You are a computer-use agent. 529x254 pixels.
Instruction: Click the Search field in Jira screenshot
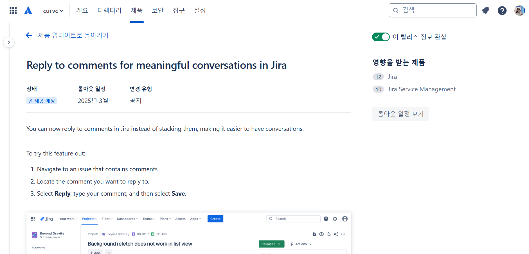pyautogui.click(x=293, y=219)
